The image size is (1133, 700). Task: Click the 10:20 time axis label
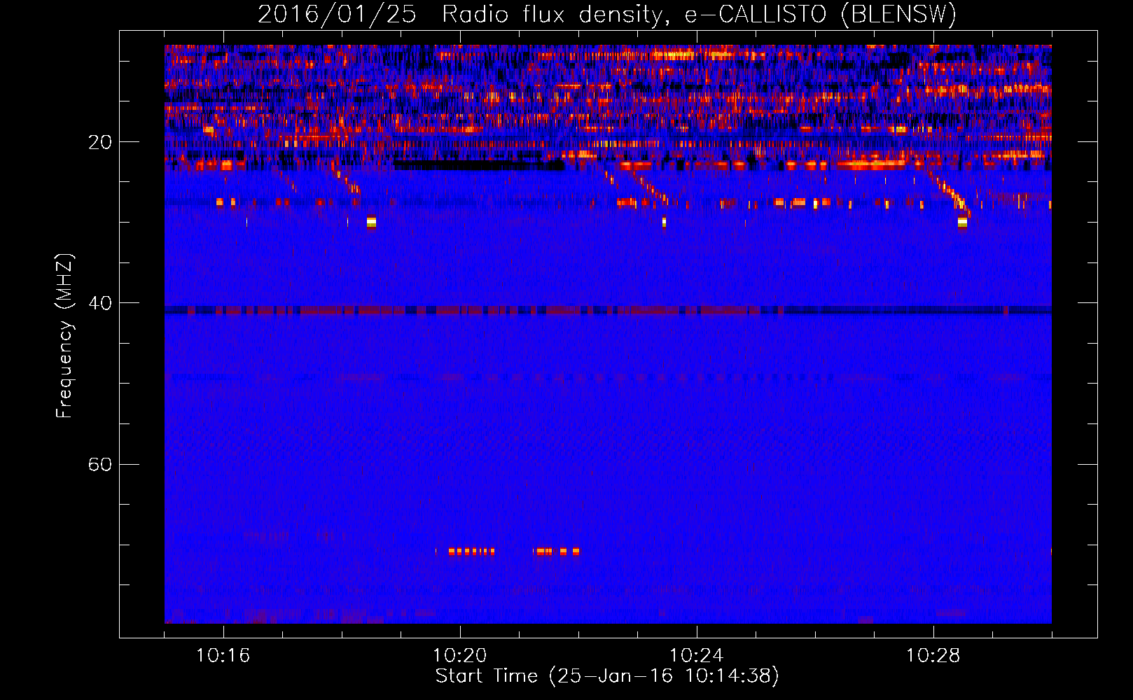(x=460, y=656)
